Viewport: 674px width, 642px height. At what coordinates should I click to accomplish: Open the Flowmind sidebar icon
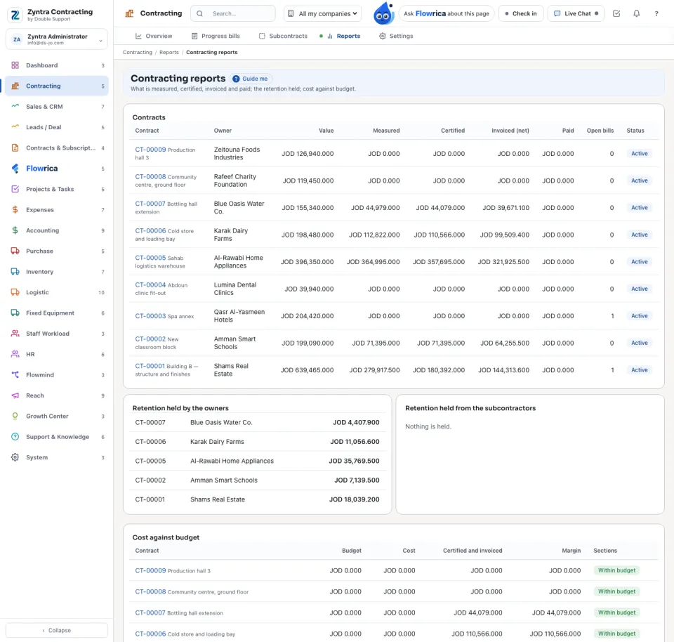tap(15, 374)
